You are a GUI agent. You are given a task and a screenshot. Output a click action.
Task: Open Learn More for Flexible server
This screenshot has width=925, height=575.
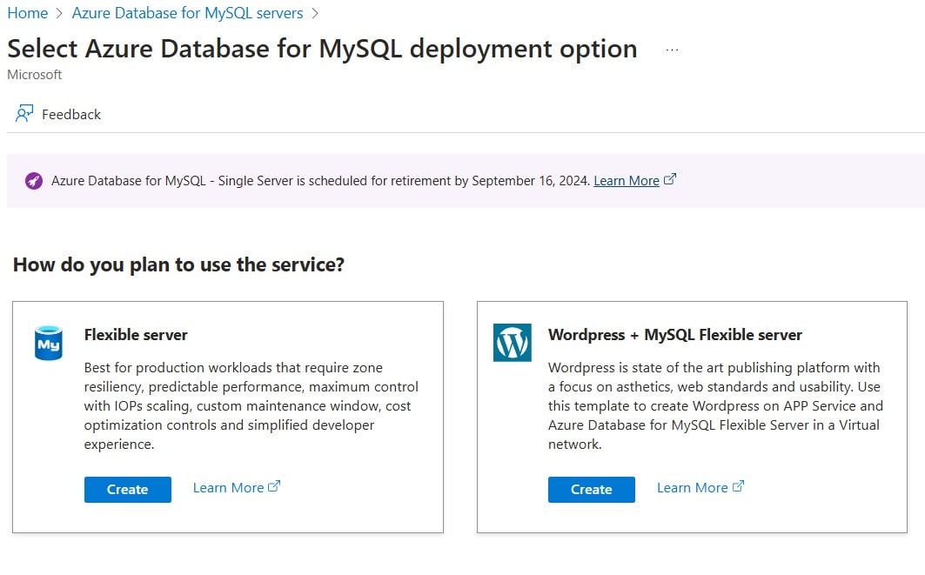(228, 488)
